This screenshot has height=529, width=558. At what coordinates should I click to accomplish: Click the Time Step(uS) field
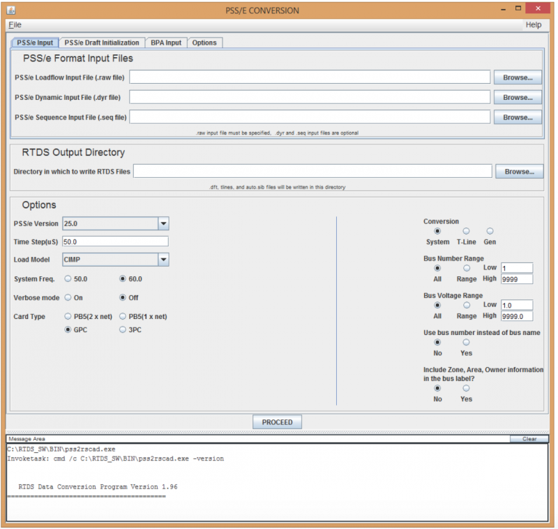115,241
